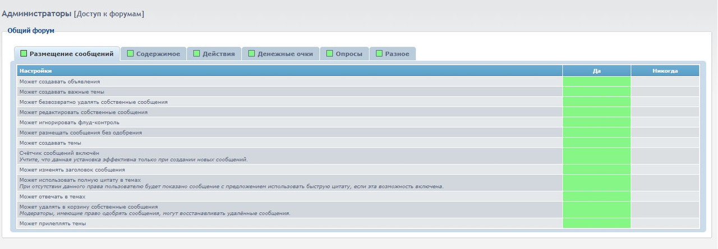Click the Может прилеплять темы label
Image resolution: width=718 pixels, height=249 pixels.
point(53,223)
